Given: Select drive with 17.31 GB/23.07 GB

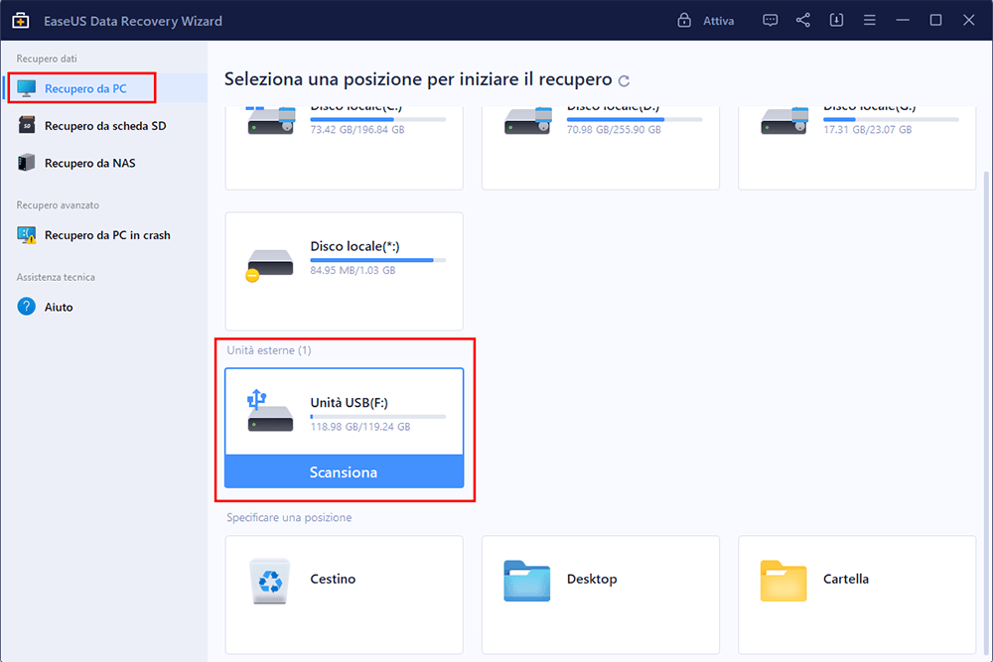Looking at the screenshot, I should pos(857,148).
